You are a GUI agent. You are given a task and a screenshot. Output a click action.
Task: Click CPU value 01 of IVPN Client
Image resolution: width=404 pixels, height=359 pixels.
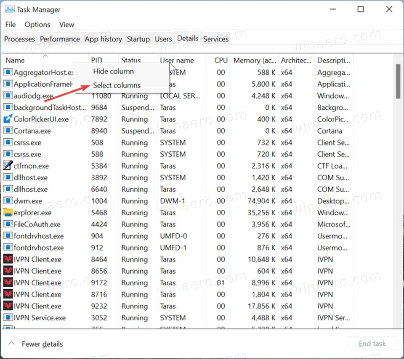click(x=221, y=283)
